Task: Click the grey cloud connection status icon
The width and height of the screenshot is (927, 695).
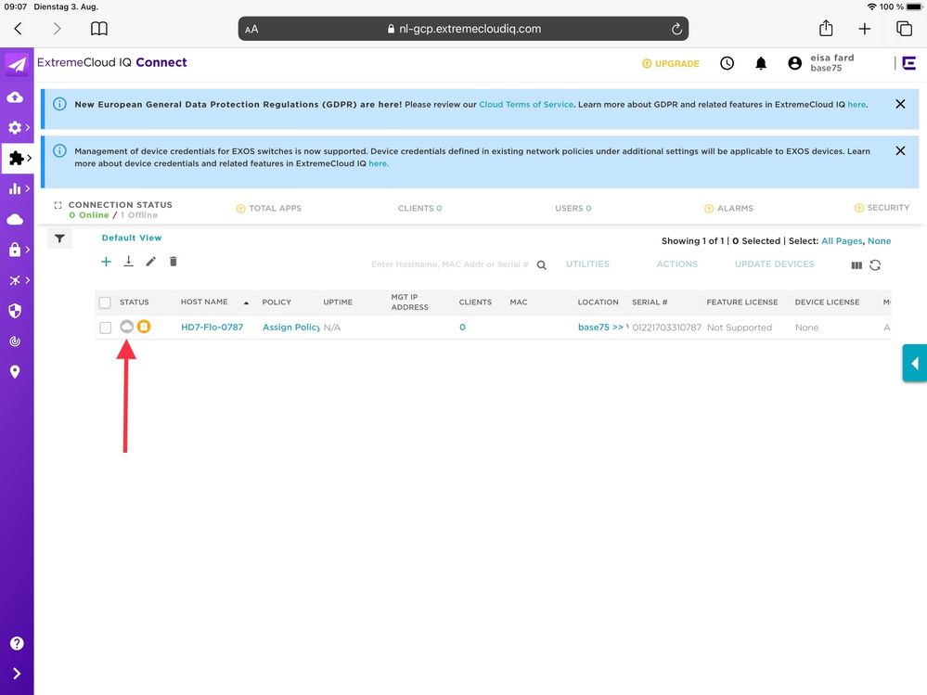Action: (x=126, y=327)
